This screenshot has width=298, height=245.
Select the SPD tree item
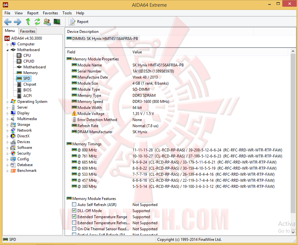[27, 79]
